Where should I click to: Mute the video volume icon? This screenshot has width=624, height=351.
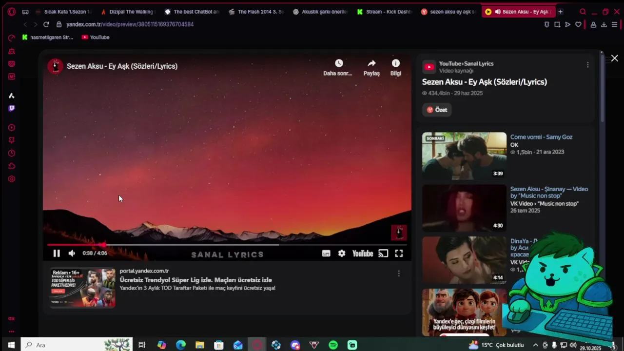(72, 253)
